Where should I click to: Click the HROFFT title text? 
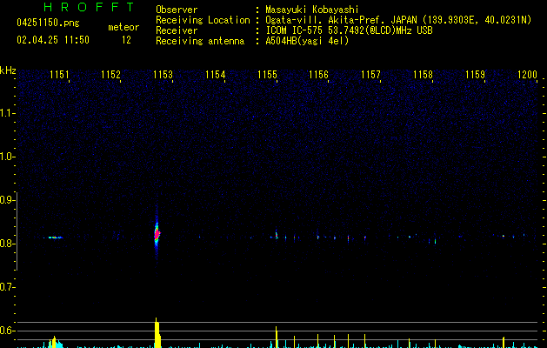click(90, 7)
